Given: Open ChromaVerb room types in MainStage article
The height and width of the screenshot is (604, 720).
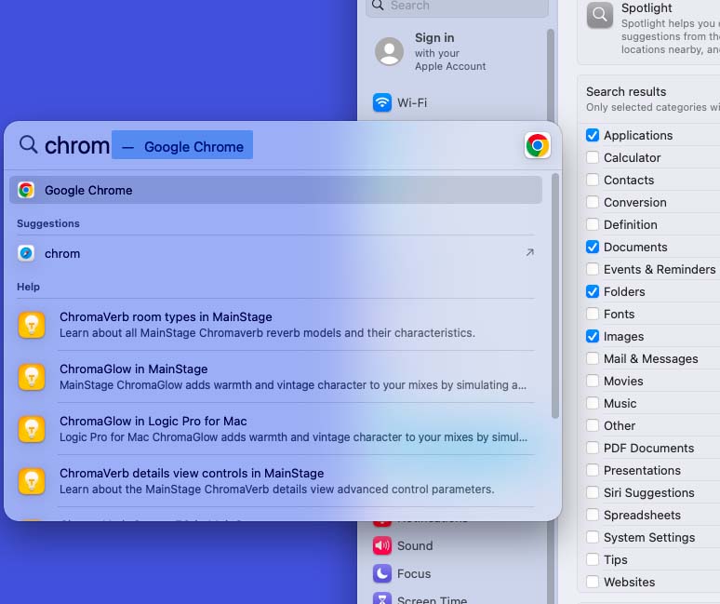Looking at the screenshot, I should pos(275,325).
